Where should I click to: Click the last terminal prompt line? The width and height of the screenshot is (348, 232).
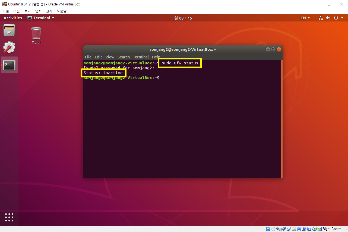click(121, 78)
